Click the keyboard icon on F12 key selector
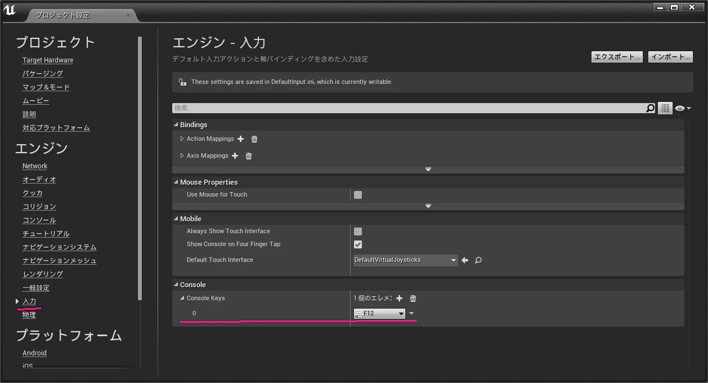 click(x=359, y=314)
